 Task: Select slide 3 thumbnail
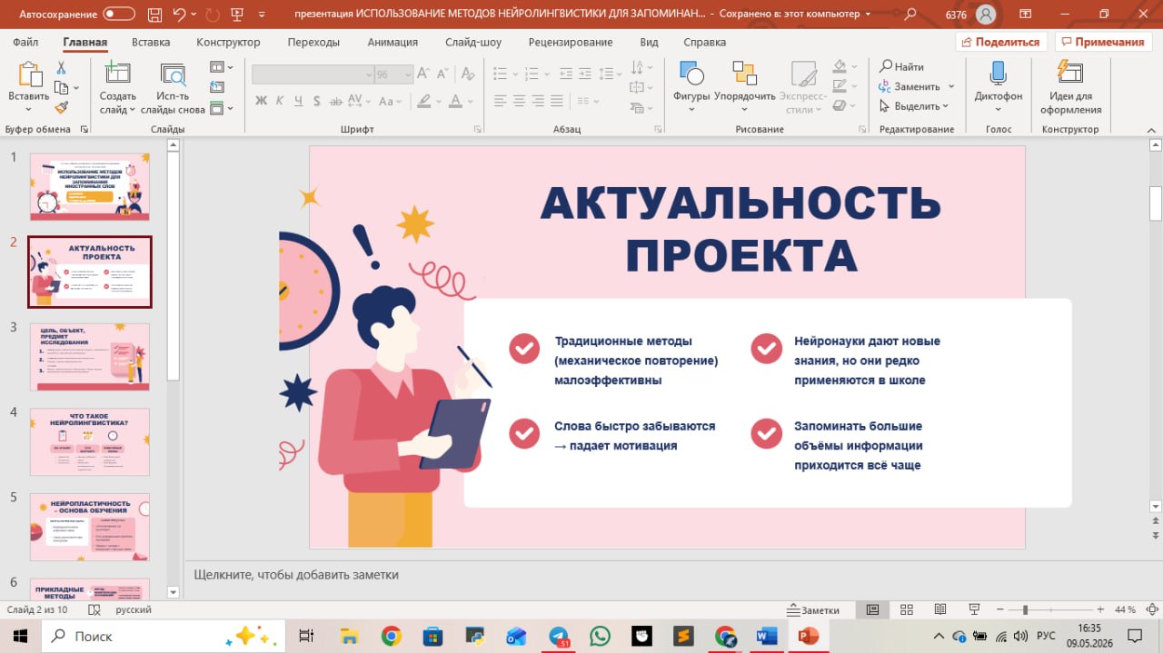click(x=90, y=357)
